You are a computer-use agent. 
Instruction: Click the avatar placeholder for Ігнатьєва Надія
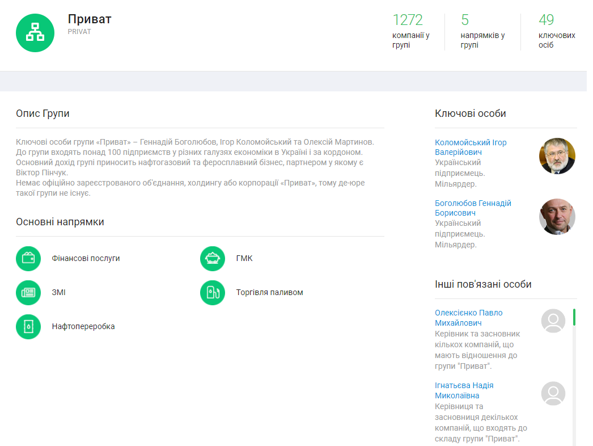[x=553, y=393]
